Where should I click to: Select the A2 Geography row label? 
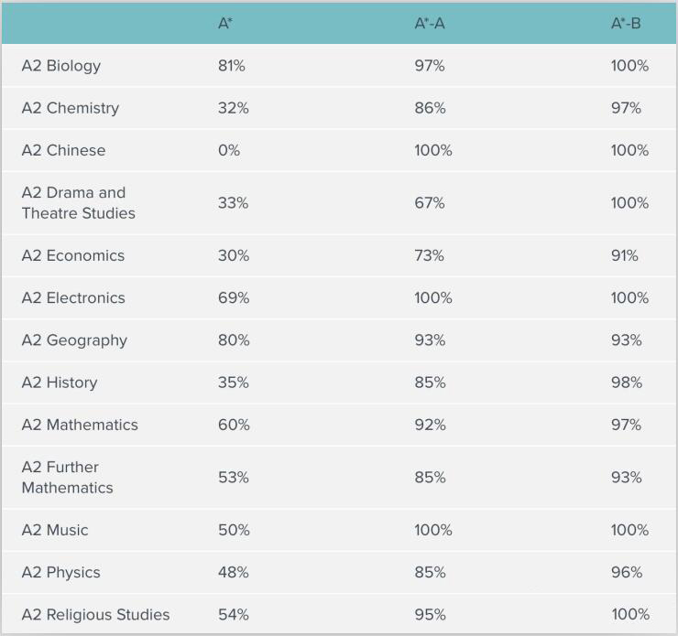pyautogui.click(x=74, y=340)
